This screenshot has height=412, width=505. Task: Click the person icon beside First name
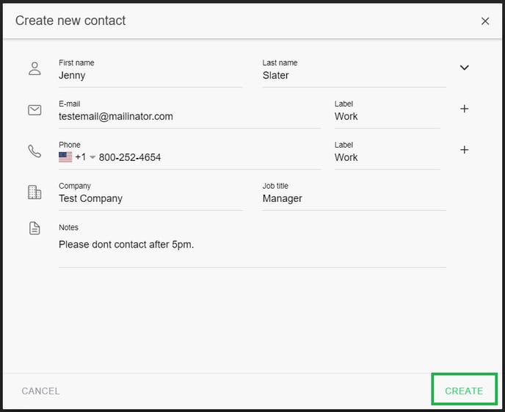pyautogui.click(x=34, y=68)
